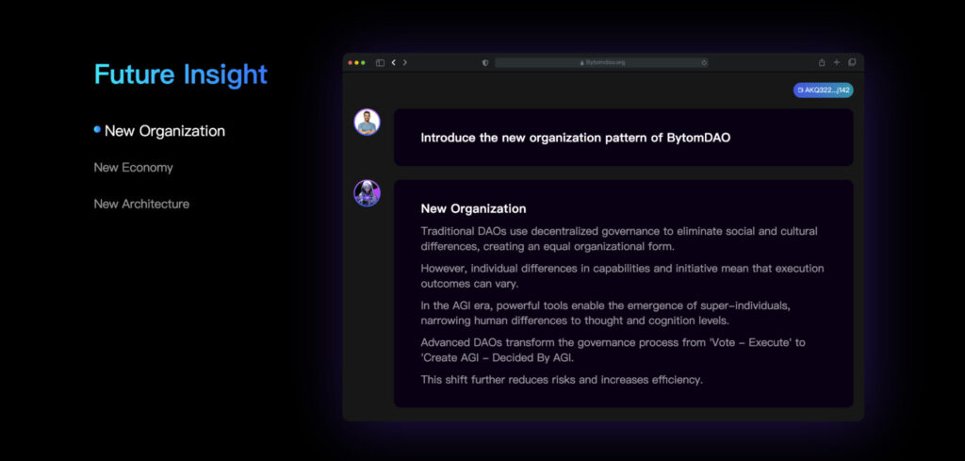Select New Architecture in the sidebar

141,204
